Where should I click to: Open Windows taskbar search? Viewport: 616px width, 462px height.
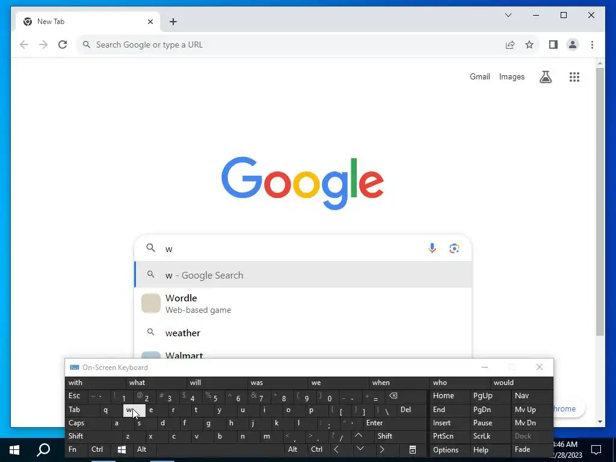(43, 450)
